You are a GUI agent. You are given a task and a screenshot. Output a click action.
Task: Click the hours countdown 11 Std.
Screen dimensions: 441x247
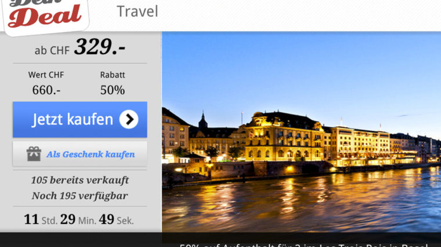tap(41, 220)
